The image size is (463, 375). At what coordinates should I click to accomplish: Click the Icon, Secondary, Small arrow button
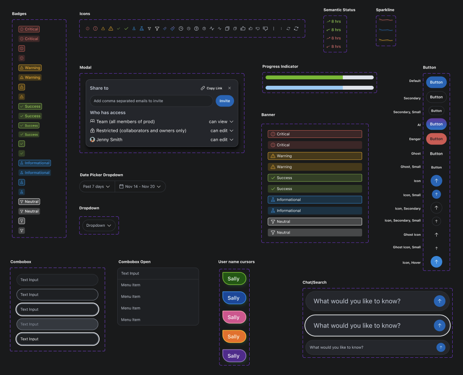[x=436, y=221]
